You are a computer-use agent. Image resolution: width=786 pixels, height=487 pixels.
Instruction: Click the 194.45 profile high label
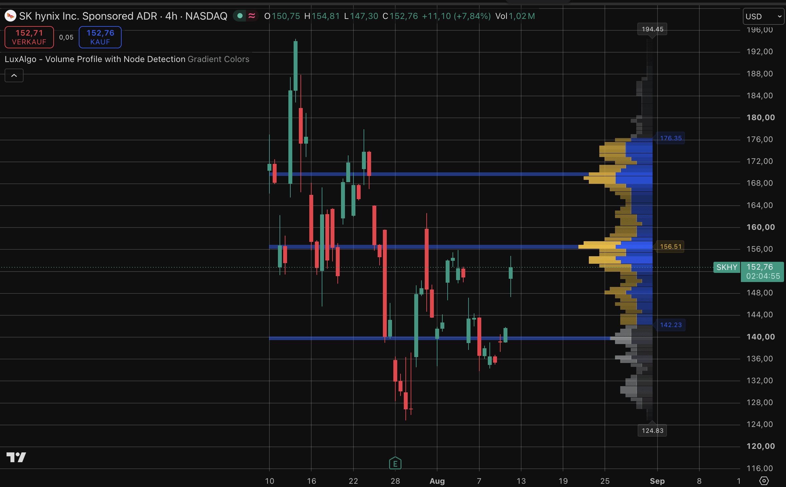[x=652, y=29]
